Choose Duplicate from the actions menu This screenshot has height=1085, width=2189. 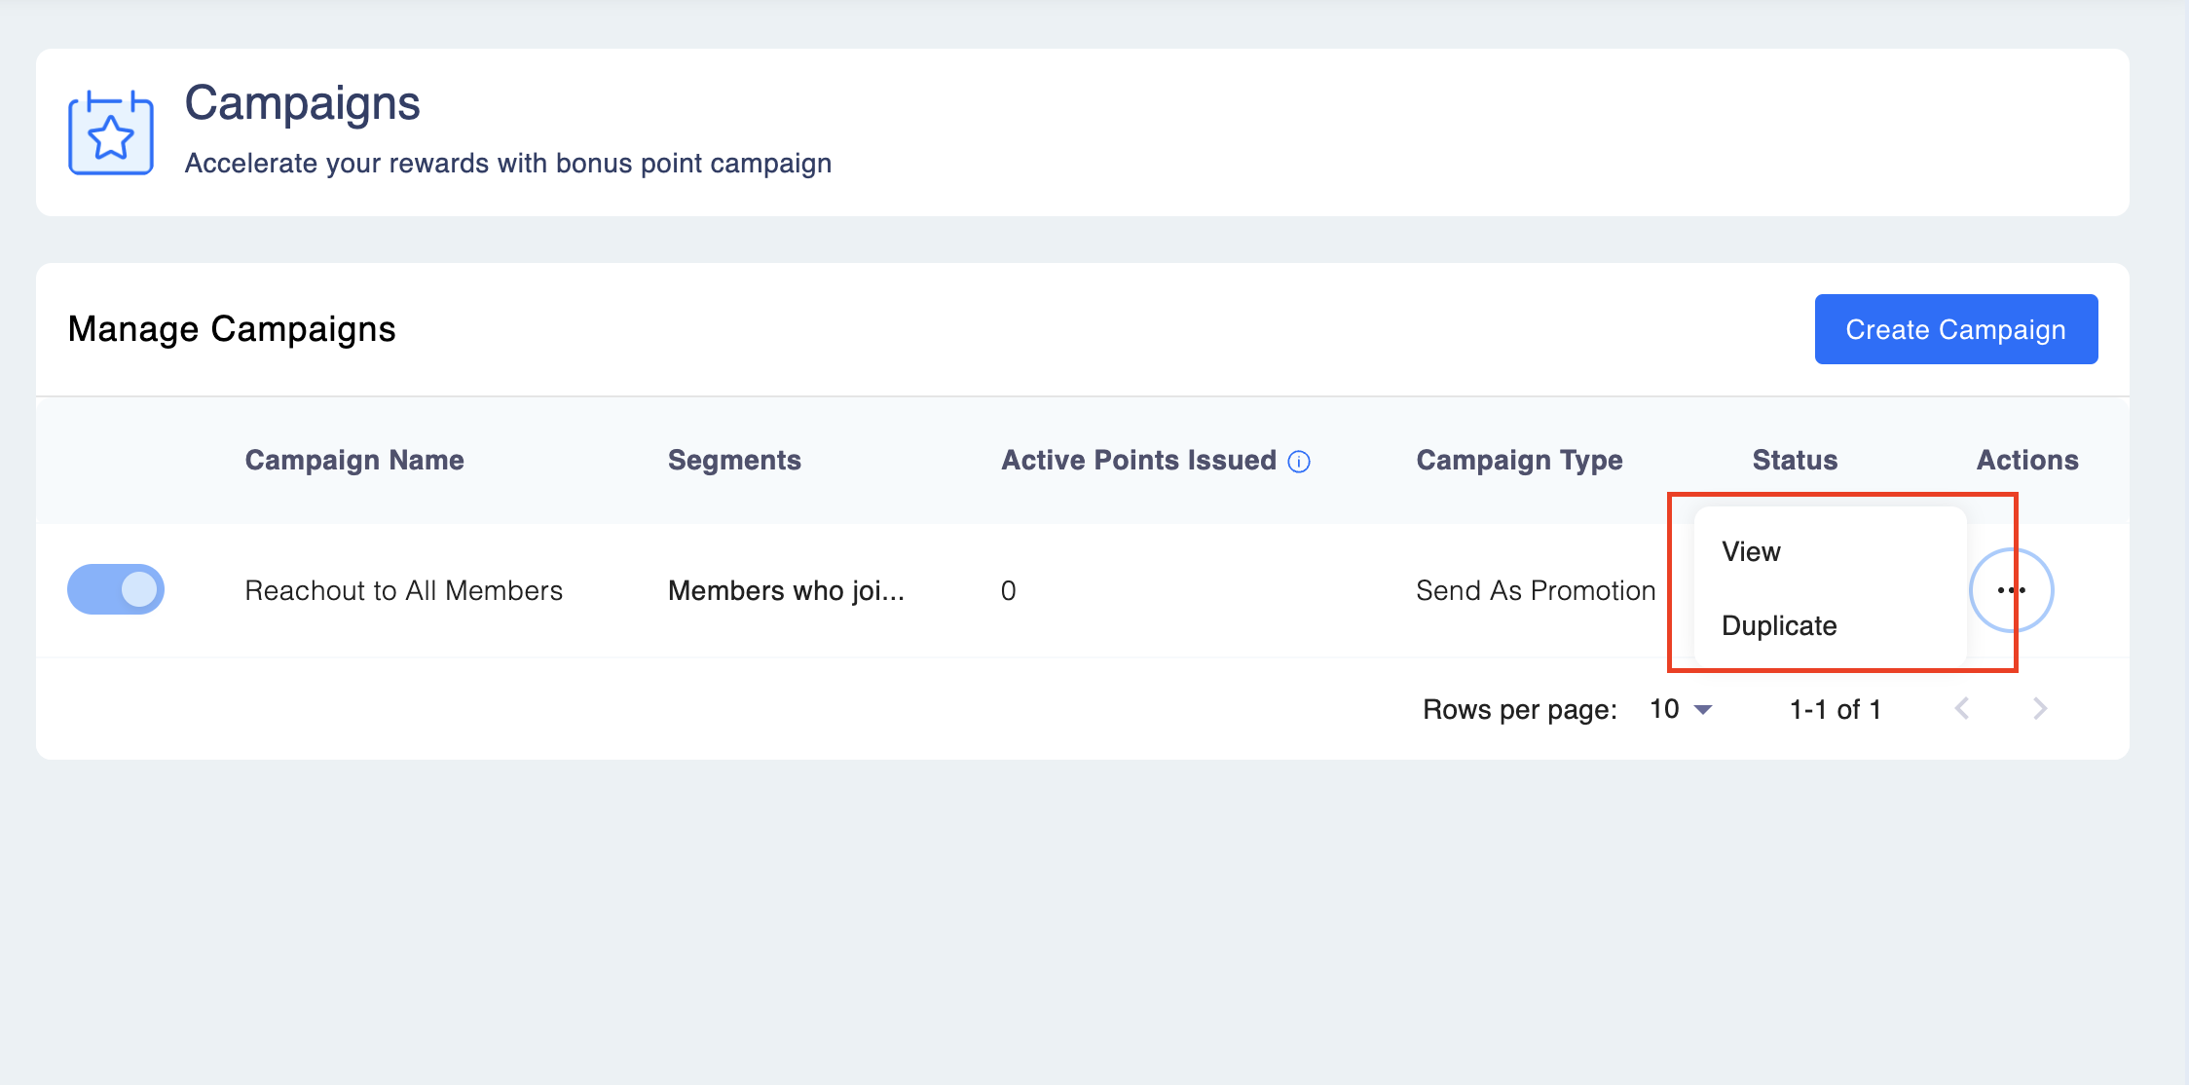point(1779,626)
